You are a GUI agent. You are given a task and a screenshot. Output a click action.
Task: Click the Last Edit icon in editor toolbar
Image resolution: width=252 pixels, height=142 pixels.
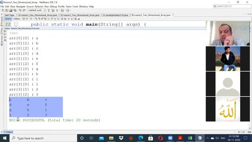coord(24,19)
